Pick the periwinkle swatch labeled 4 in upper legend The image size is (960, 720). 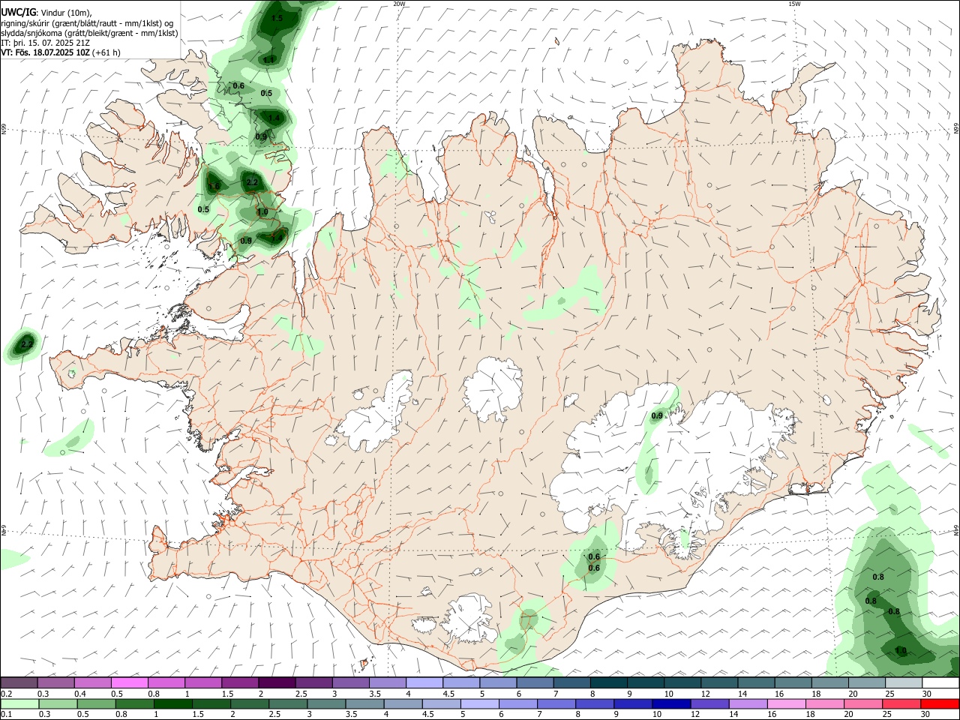[424, 683]
